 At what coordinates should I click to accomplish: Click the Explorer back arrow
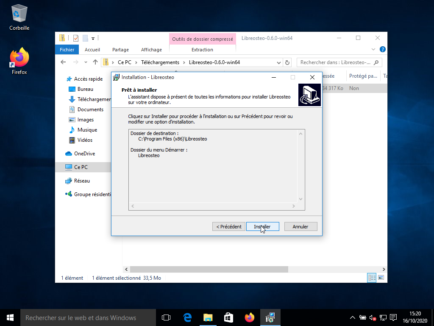point(64,62)
